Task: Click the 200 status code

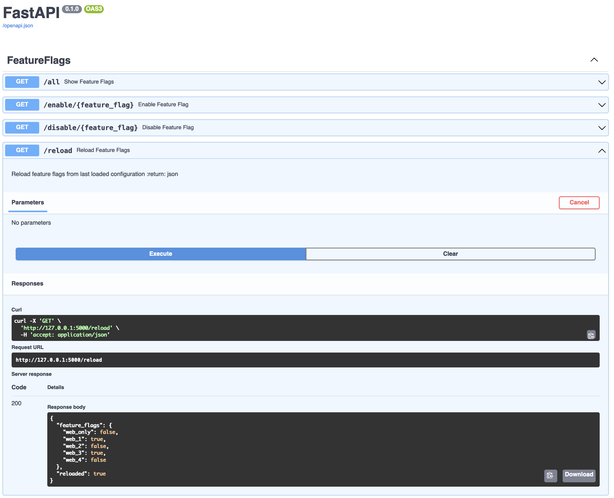Action: tap(16, 403)
